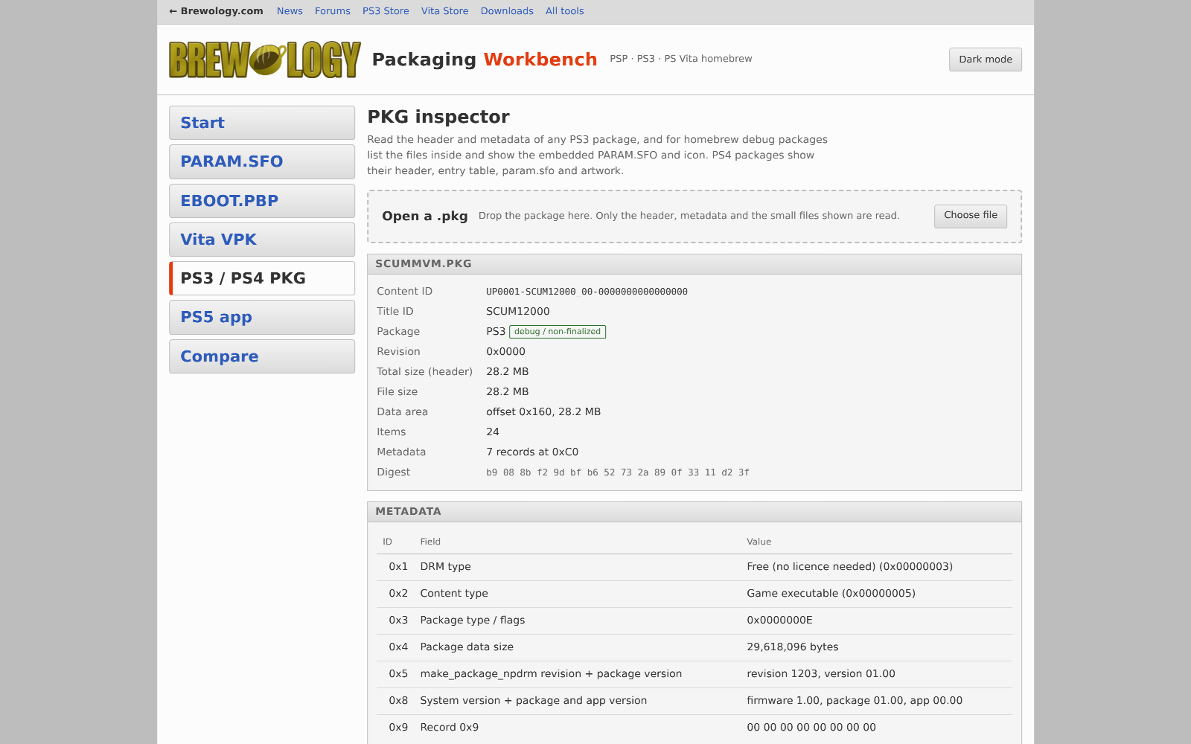Open the Vita VPK tool
This screenshot has width=1191, height=744.
point(262,240)
